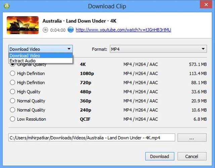The image size is (215, 168).
Task: Click MP4 / H264 / AAC in the QCIF row
Action: (x=140, y=119)
